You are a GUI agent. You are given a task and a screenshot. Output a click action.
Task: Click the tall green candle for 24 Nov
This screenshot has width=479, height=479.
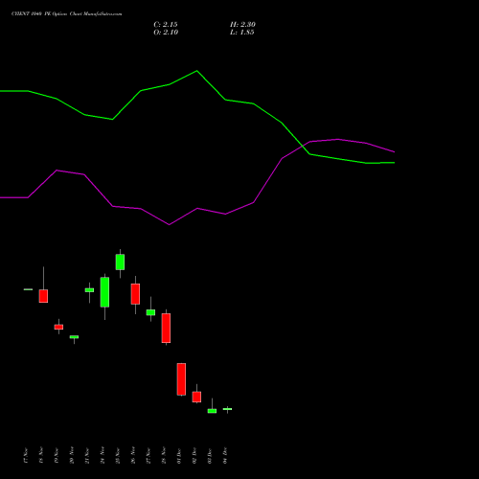click(104, 292)
